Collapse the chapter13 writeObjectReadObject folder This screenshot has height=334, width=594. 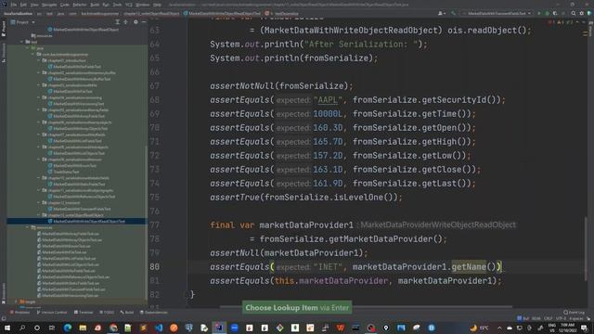click(39, 215)
